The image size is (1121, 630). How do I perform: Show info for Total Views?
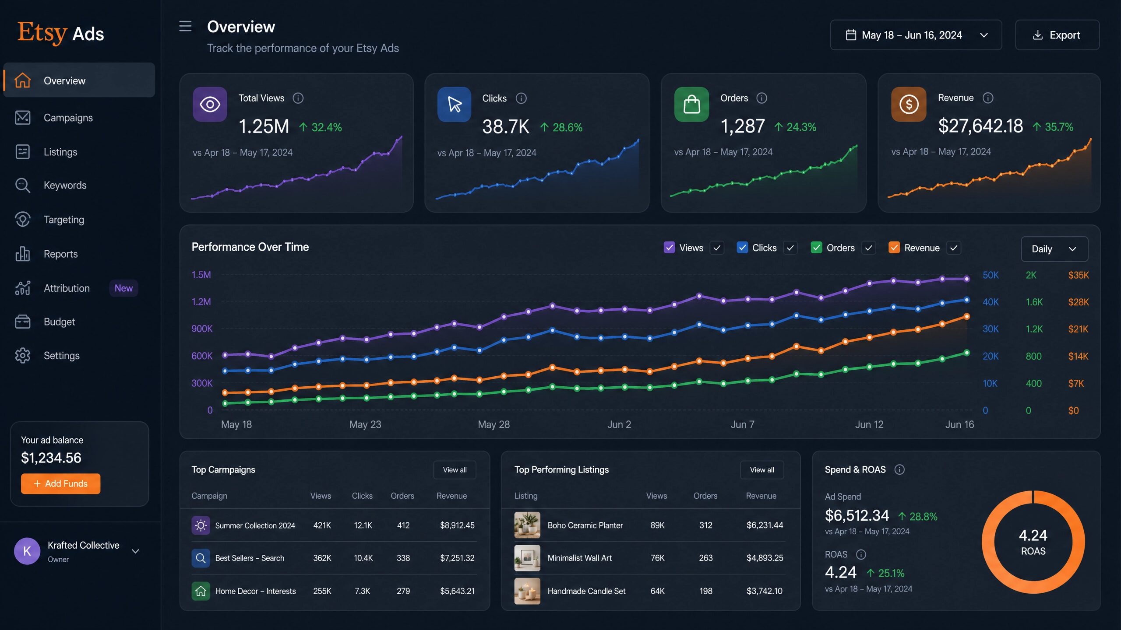pos(298,98)
